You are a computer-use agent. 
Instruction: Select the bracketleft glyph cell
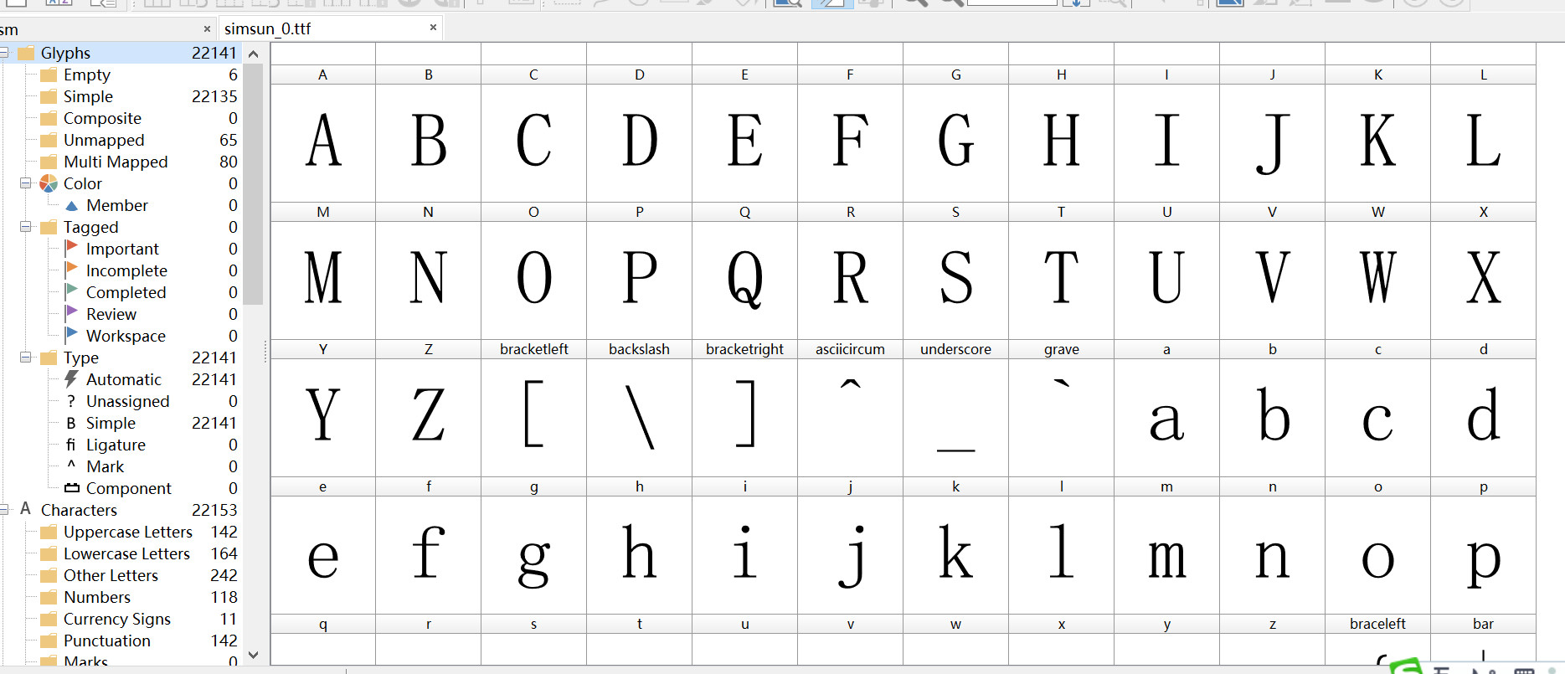tap(534, 409)
